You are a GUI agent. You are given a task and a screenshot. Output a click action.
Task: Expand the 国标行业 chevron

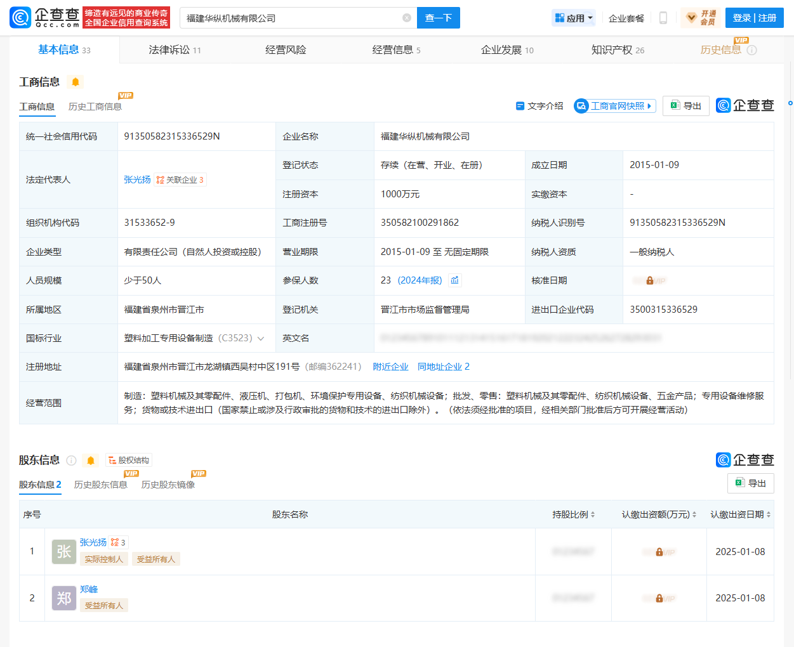[261, 339]
